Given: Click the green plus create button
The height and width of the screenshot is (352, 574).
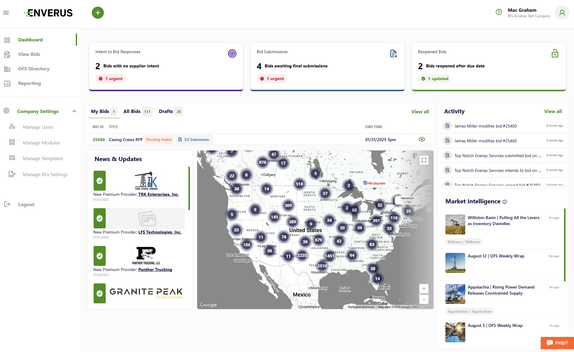Looking at the screenshot, I should 98,13.
